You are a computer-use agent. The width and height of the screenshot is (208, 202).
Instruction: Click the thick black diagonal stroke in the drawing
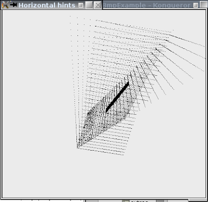118,97
